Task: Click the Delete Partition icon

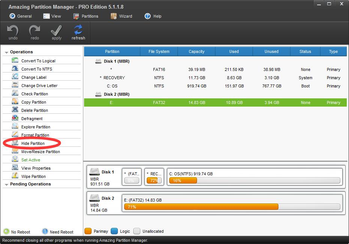Action: pyautogui.click(x=15, y=110)
